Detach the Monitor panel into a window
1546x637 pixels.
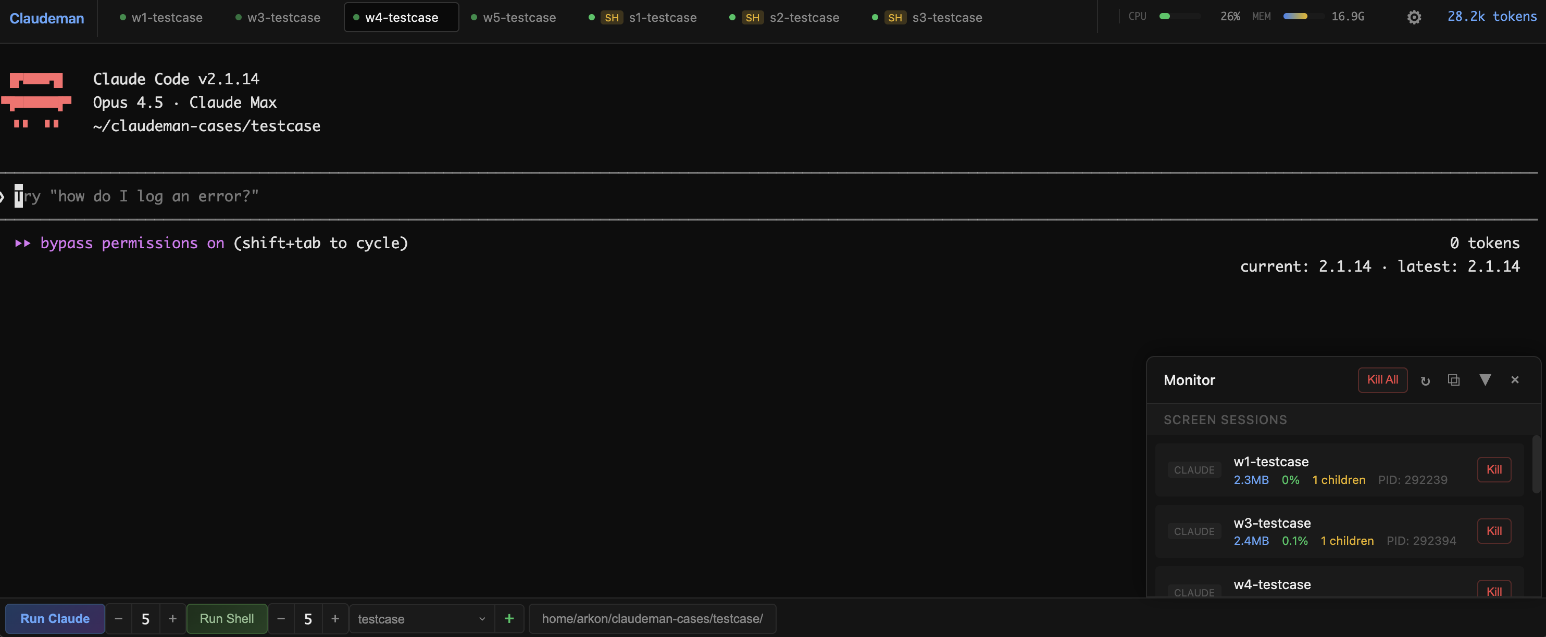pyautogui.click(x=1454, y=380)
